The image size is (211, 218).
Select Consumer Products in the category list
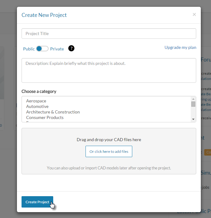coord(45,117)
